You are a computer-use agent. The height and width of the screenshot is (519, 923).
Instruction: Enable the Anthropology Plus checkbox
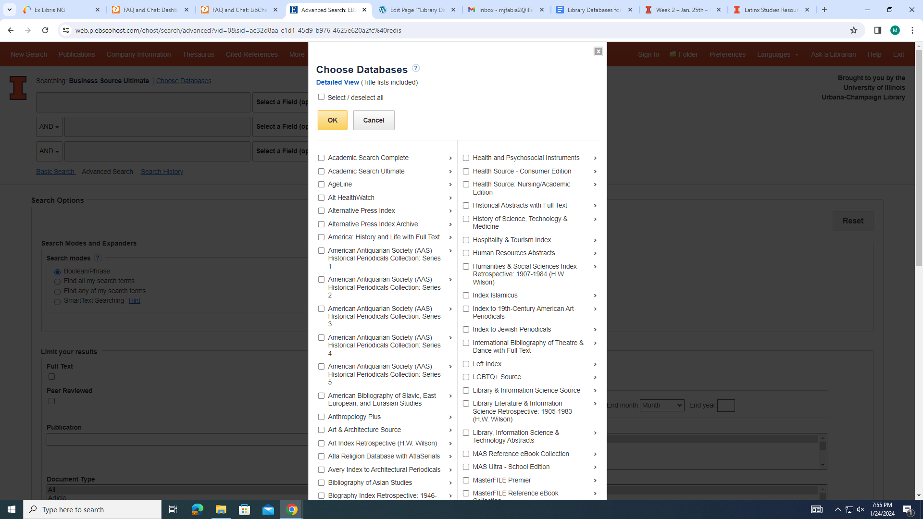pyautogui.click(x=321, y=417)
